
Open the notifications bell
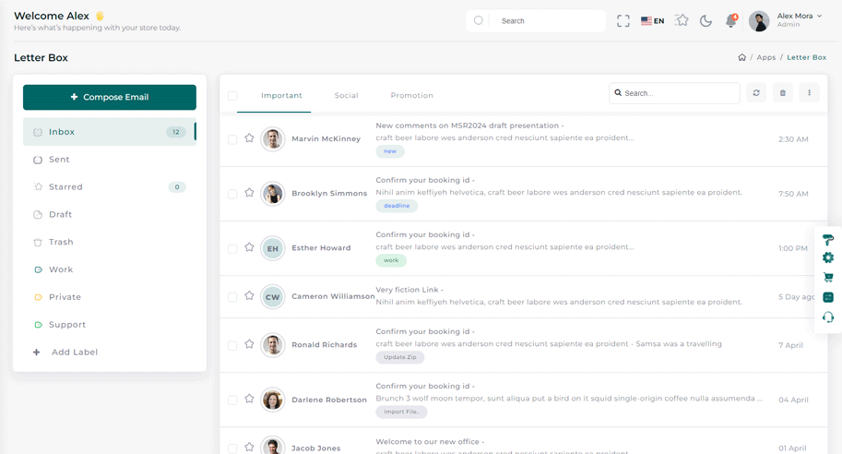tap(730, 20)
